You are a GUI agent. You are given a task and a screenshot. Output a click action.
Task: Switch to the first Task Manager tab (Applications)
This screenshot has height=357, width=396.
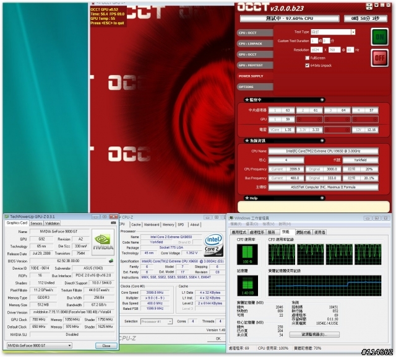(x=239, y=232)
